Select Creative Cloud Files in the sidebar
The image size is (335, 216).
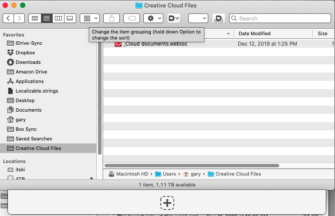[x=48, y=148]
